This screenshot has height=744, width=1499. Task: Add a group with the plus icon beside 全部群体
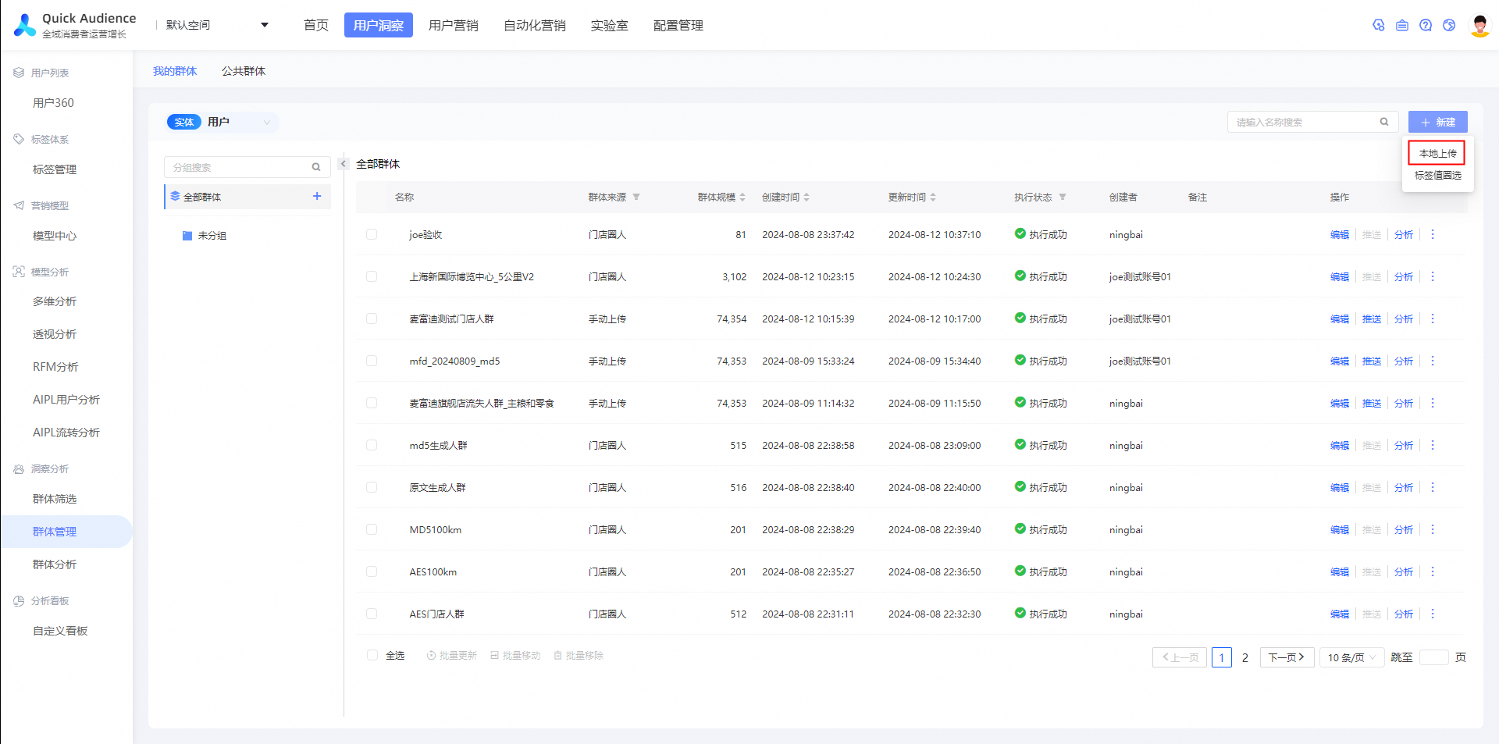pyautogui.click(x=317, y=196)
